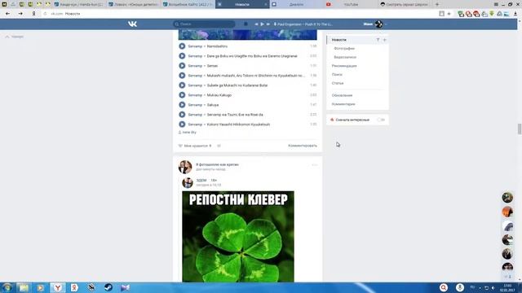
Task: Open the РЕПОСТНИ КЛЕВЕР clover image
Action: tap(238, 237)
